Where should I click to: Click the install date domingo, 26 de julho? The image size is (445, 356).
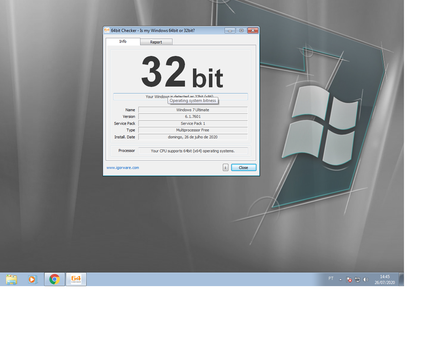[x=193, y=137]
